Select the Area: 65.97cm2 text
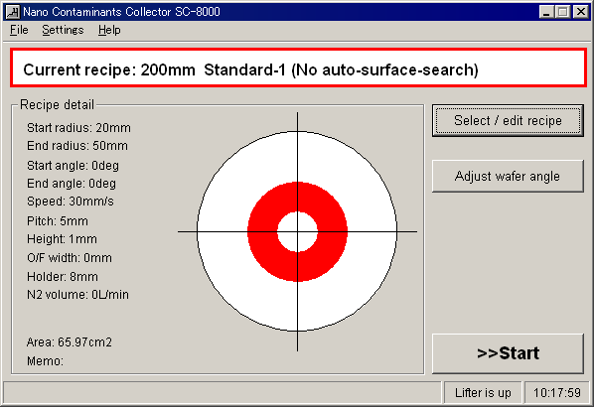This screenshot has width=594, height=407. 70,342
